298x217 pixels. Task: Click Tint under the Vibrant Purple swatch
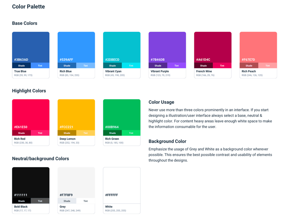(176, 66)
